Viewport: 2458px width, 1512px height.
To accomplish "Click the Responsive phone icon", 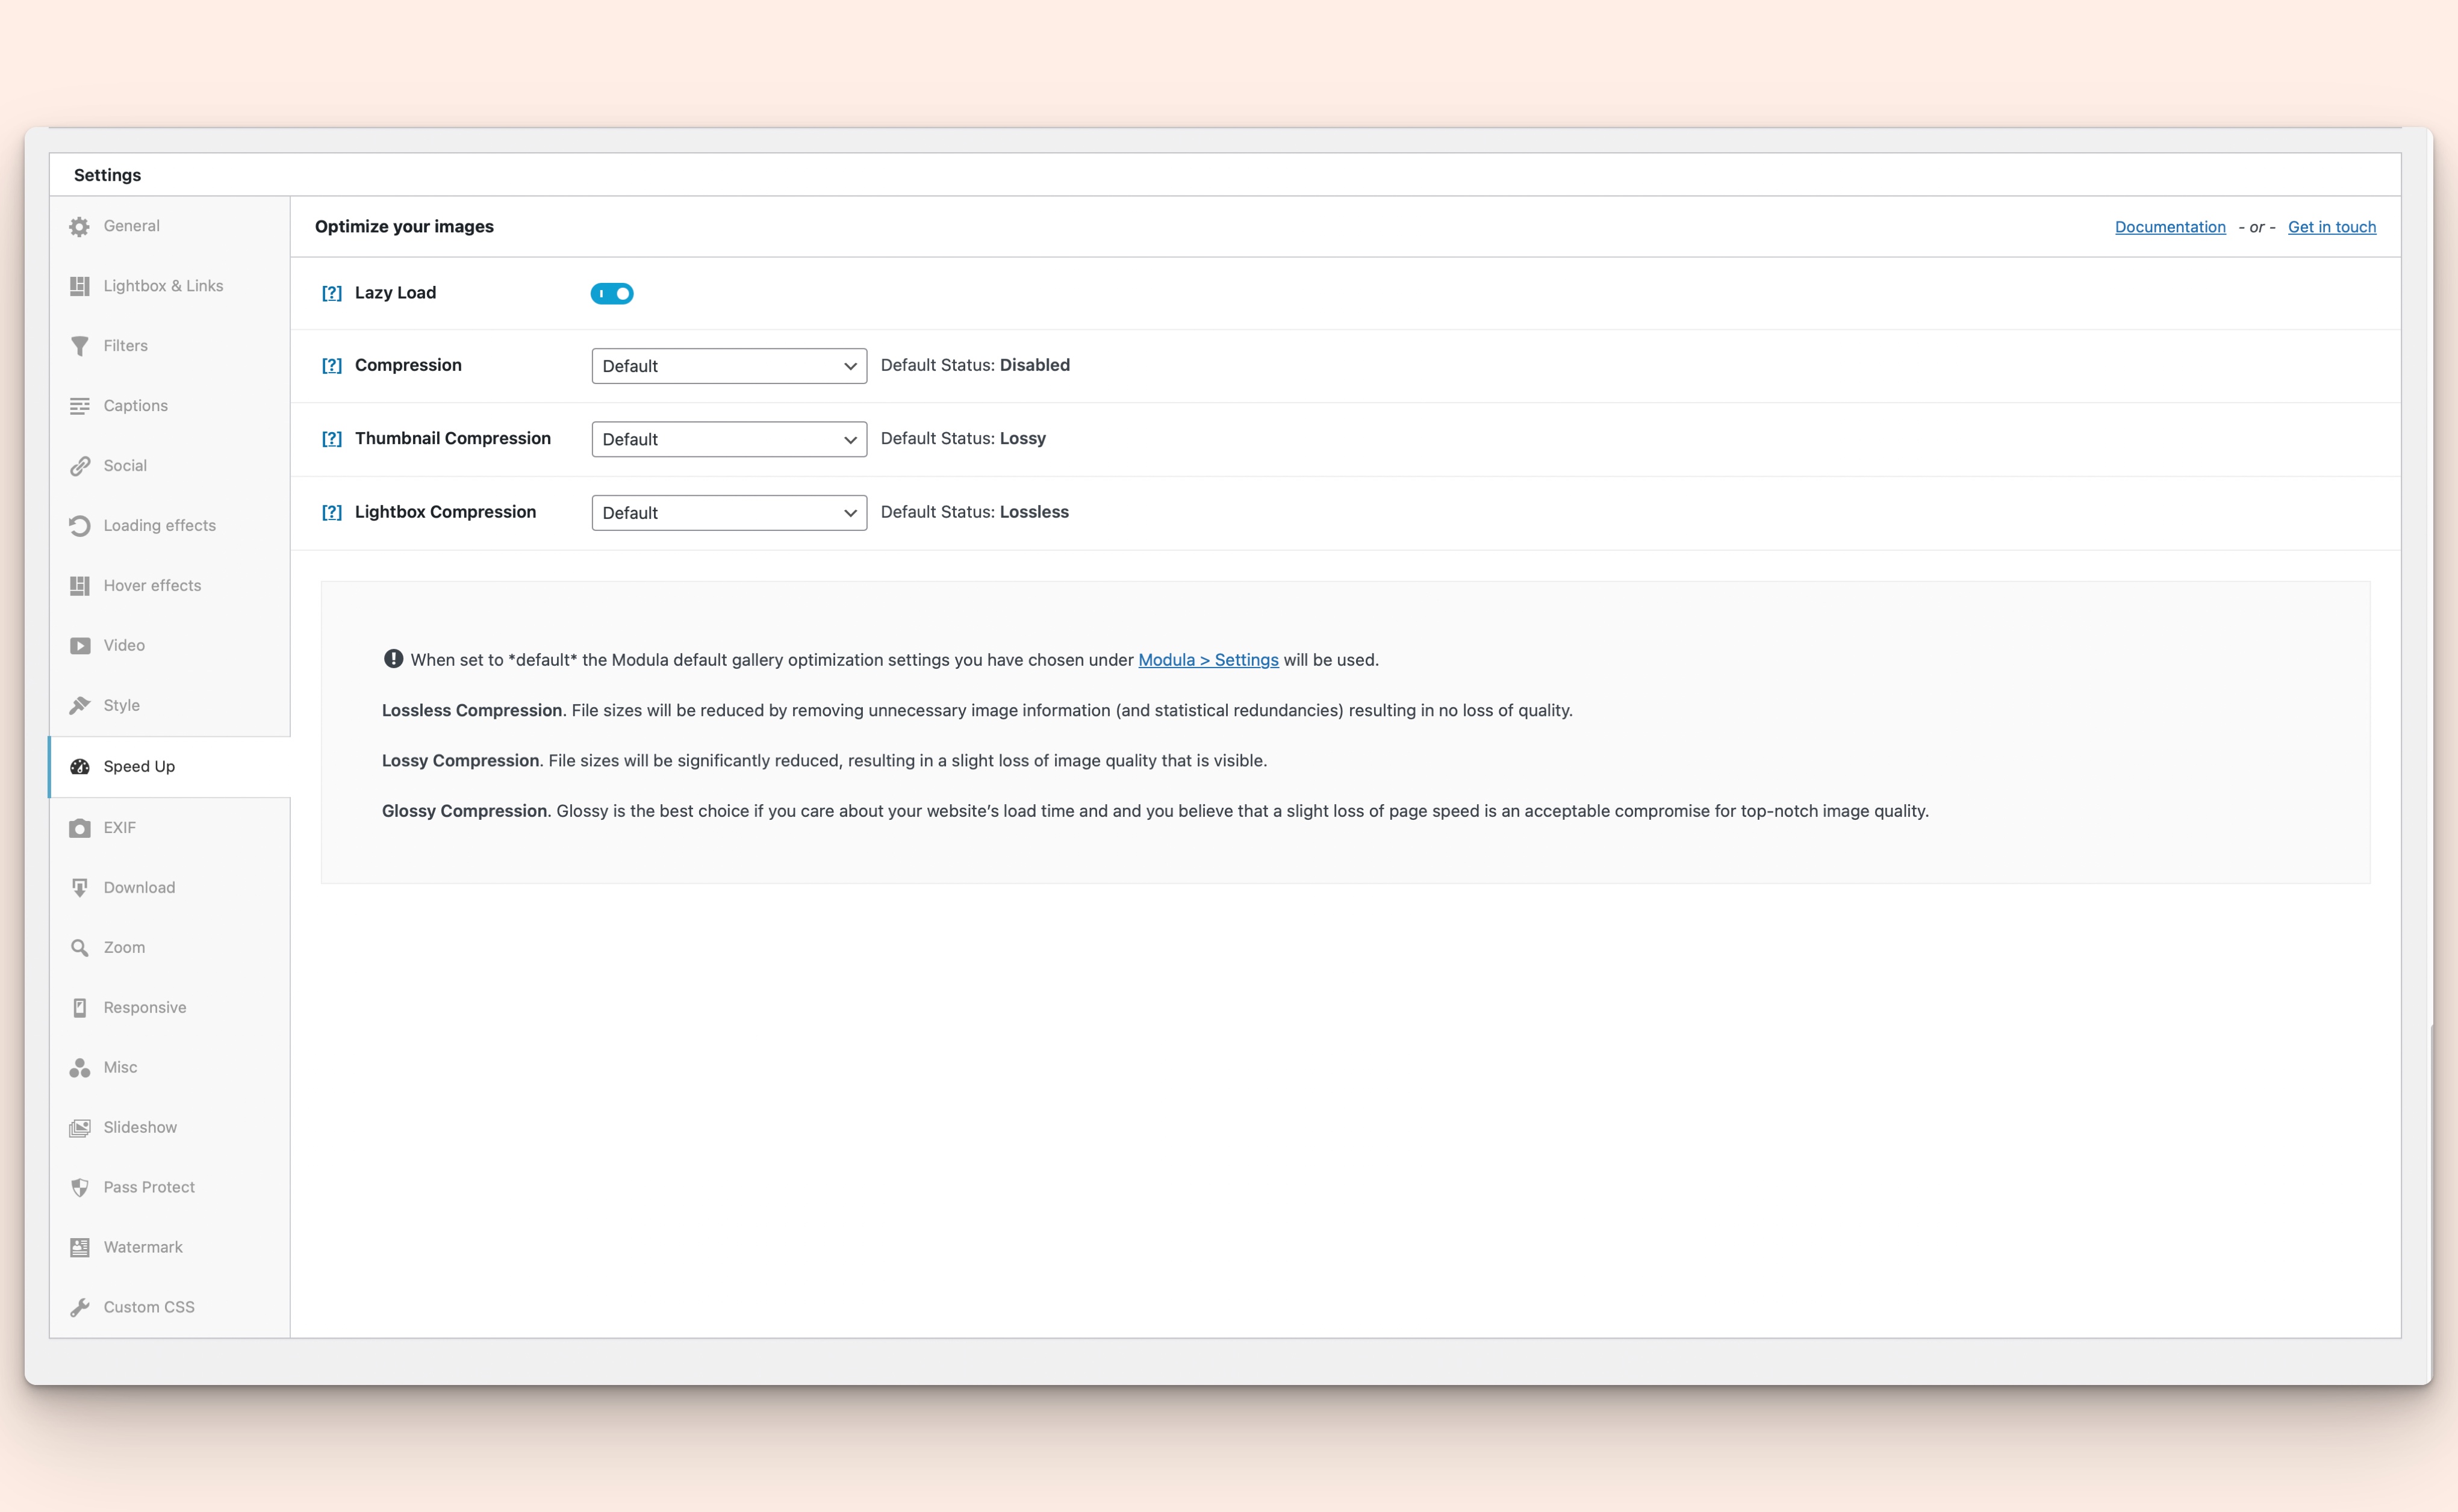I will (x=80, y=1008).
